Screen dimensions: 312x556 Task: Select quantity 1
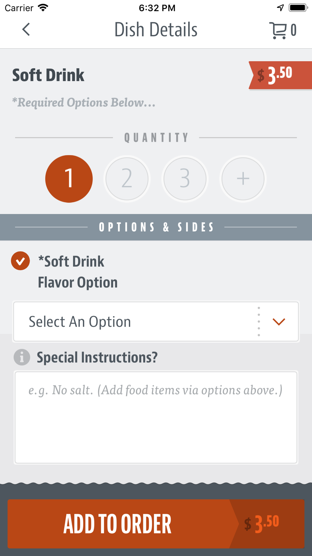coord(69,179)
